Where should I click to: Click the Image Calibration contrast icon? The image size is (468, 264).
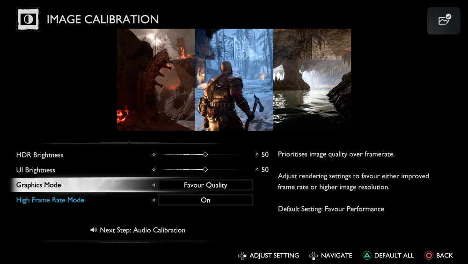[x=28, y=19]
